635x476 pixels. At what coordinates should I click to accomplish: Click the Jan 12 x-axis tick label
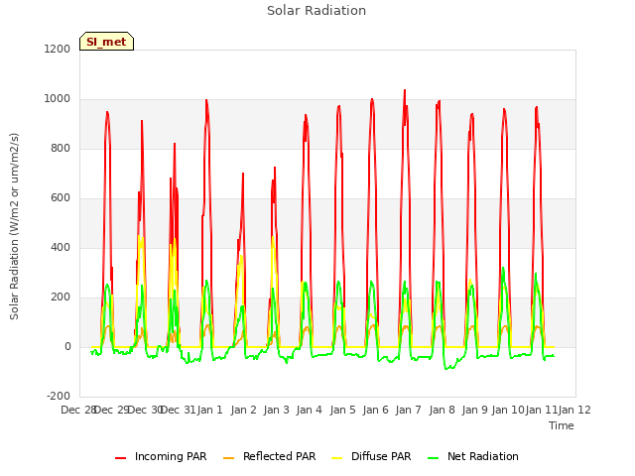click(574, 410)
